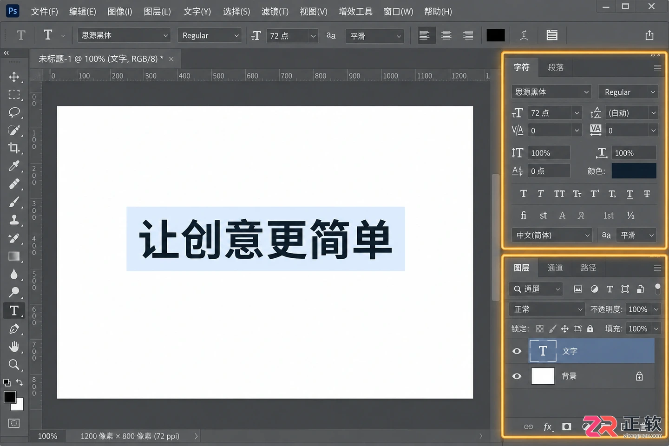Link layers icon at panel bottom
The width and height of the screenshot is (669, 446).
coord(529,426)
